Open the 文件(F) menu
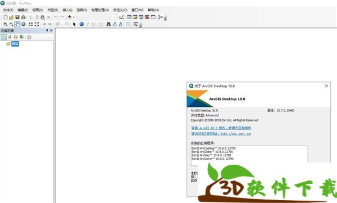The width and height of the screenshot is (337, 203). (8, 10)
